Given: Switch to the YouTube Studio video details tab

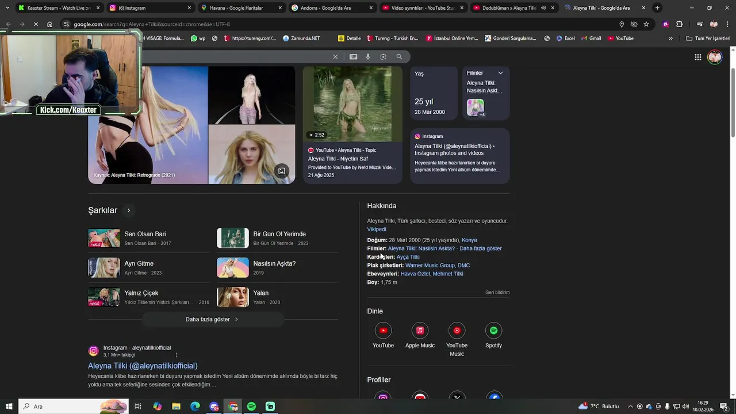Looking at the screenshot, I should tap(423, 8).
